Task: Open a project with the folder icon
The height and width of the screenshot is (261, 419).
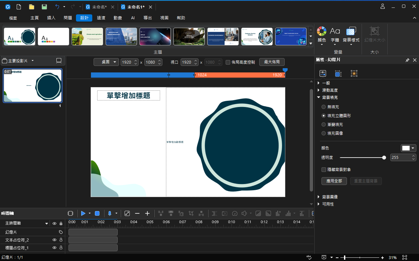Action: (32, 7)
